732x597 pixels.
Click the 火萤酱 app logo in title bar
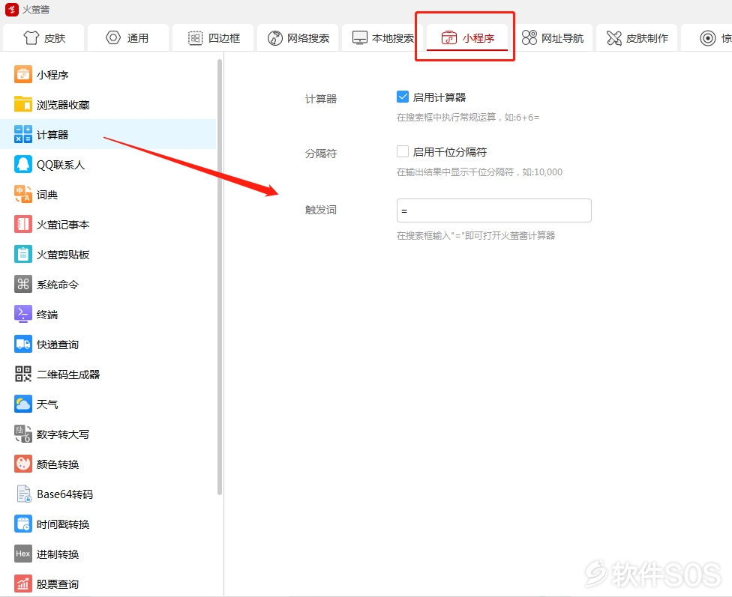[x=12, y=9]
